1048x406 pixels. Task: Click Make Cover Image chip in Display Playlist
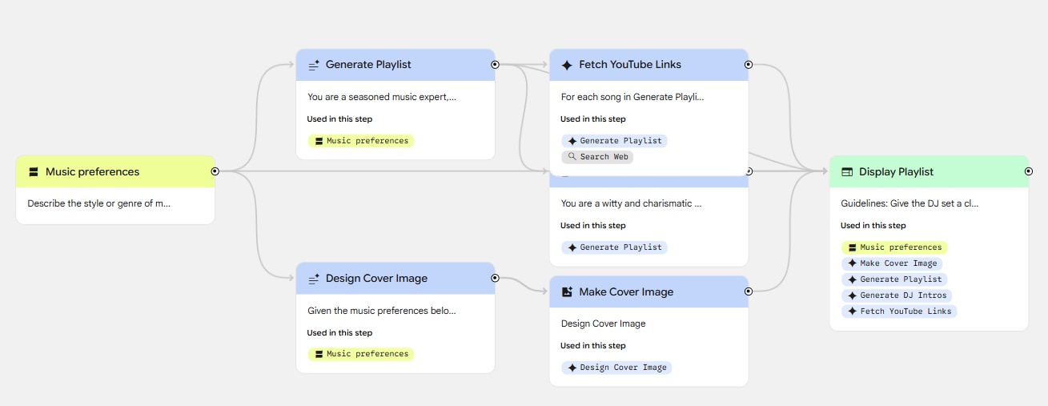click(x=892, y=263)
